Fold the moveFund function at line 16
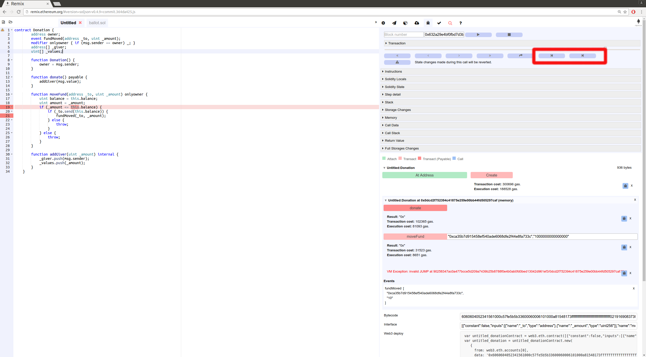The height and width of the screenshot is (357, 646). 12,94
